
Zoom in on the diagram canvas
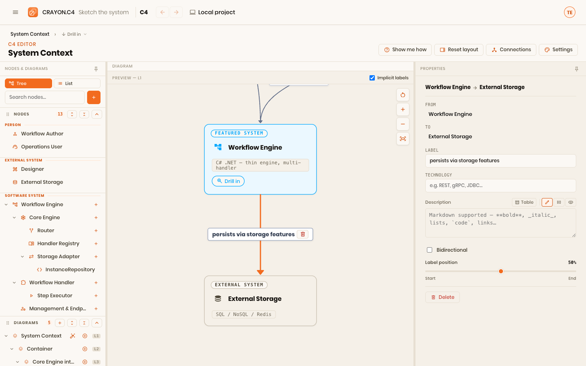[x=403, y=109]
